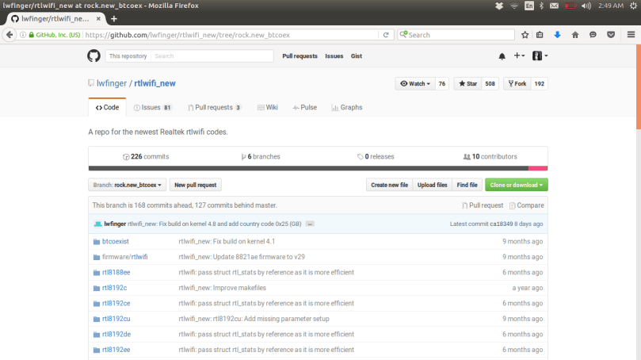
Task: Open the Branch: rock.new_btcoex dropdown
Action: pos(127,185)
